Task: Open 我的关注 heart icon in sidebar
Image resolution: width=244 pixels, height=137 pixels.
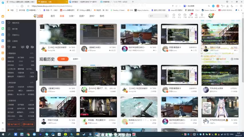Action: pos(9,23)
